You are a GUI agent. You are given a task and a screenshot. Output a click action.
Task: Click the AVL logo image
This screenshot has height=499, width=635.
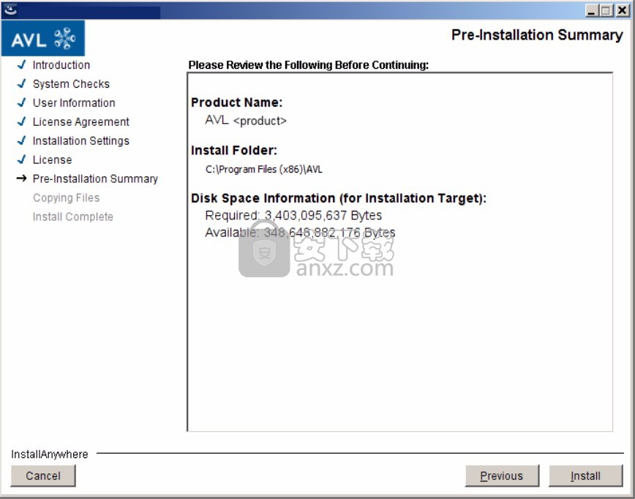tap(43, 38)
